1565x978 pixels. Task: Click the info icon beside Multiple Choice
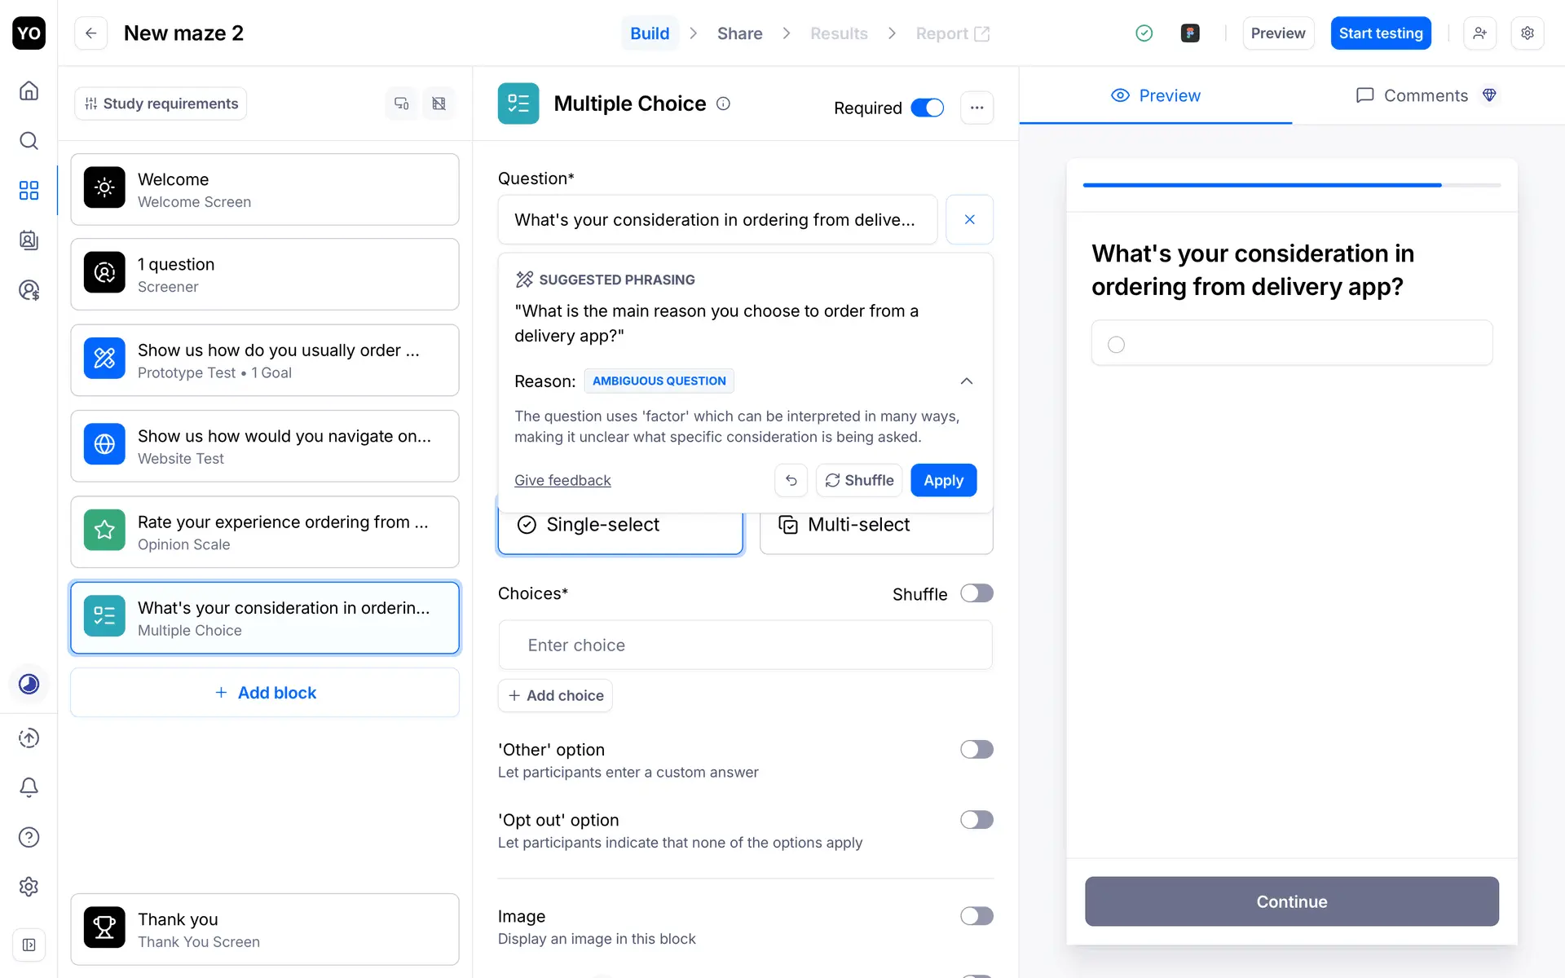click(723, 104)
